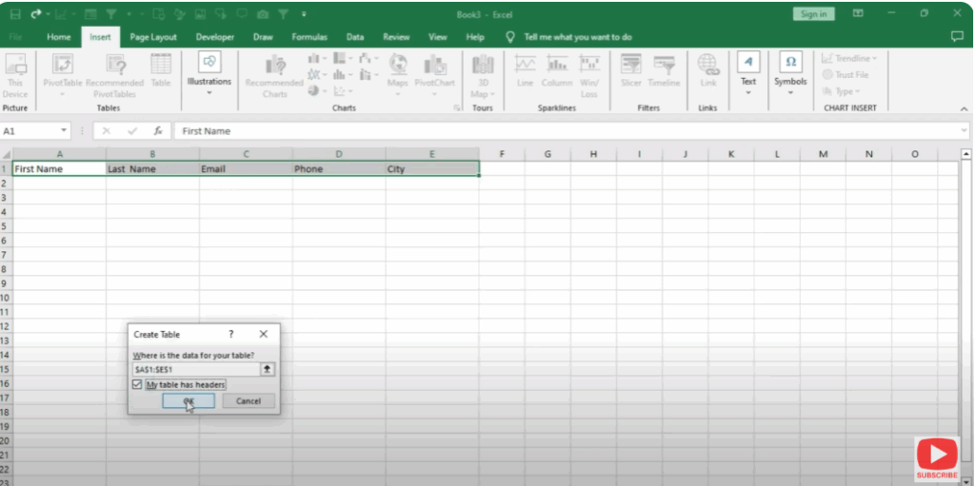Toggle the My table has headers checkbox
Image resolution: width=975 pixels, height=486 pixels.
[137, 384]
